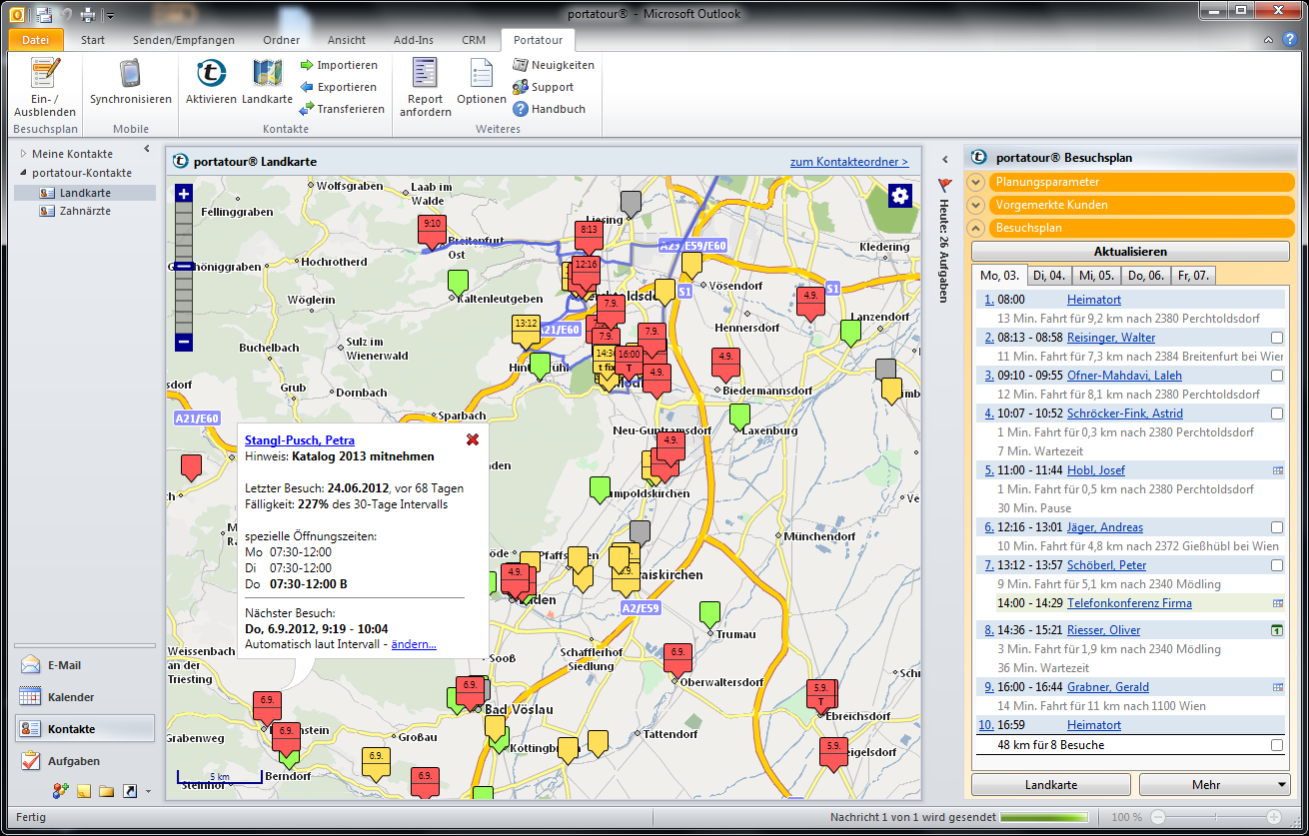This screenshot has height=836, width=1309.
Task: Click the calendar icon in Hobl, Josef row
Action: [1277, 470]
